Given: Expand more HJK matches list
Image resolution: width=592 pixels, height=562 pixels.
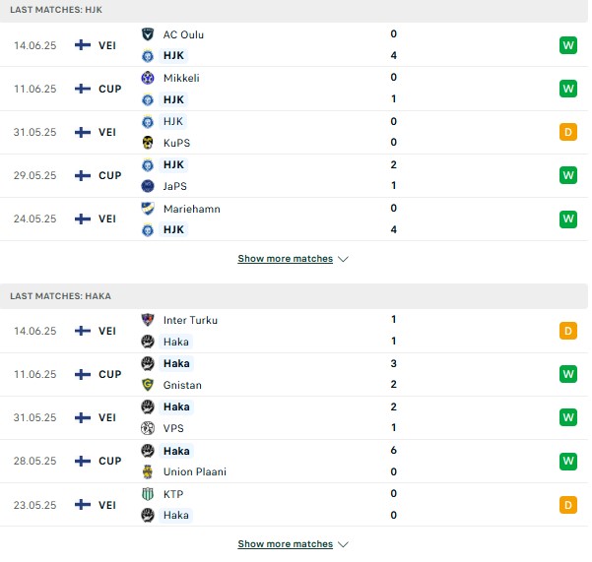Looking at the screenshot, I should (285, 259).
